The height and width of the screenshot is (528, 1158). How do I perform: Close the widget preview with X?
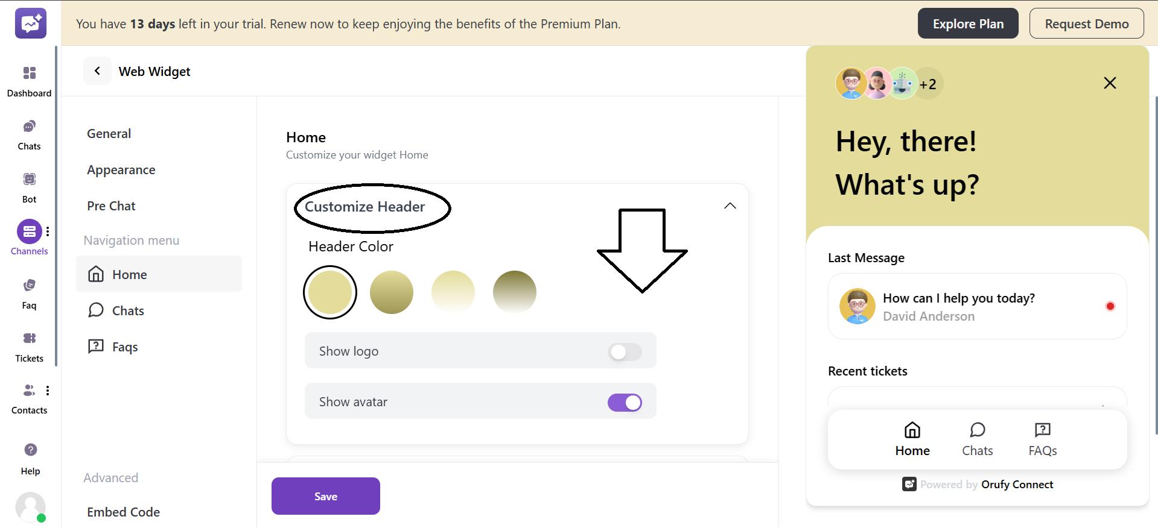click(x=1110, y=83)
